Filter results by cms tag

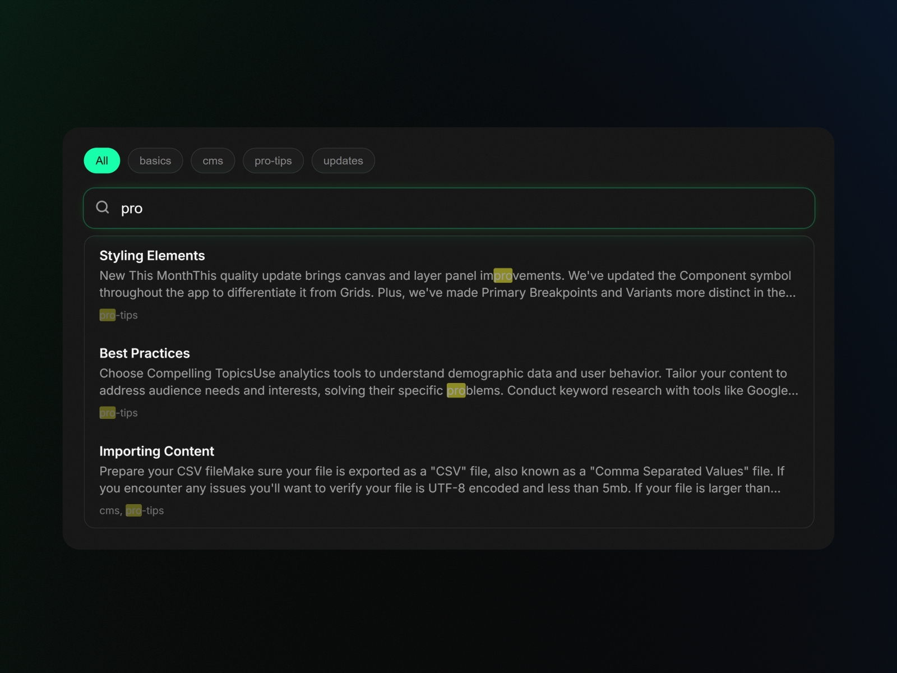[213, 160]
